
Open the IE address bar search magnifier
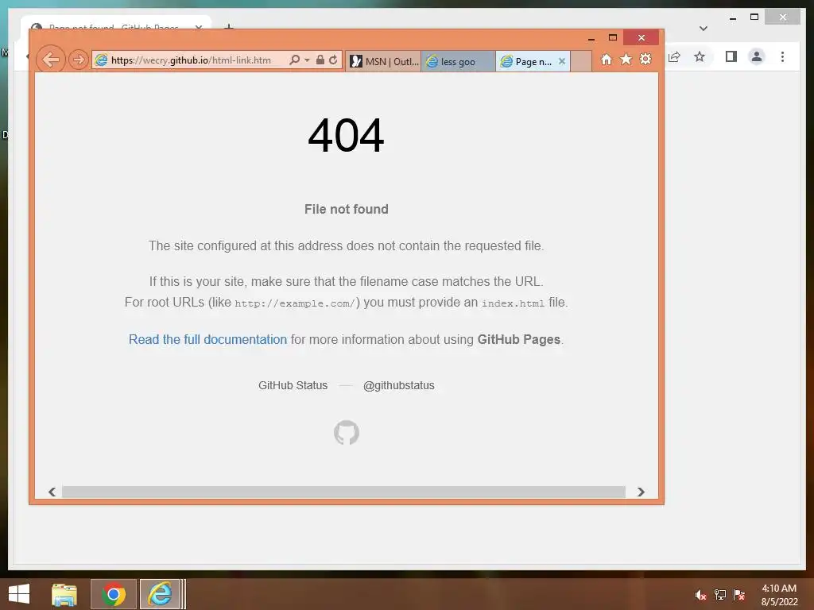[294, 60]
